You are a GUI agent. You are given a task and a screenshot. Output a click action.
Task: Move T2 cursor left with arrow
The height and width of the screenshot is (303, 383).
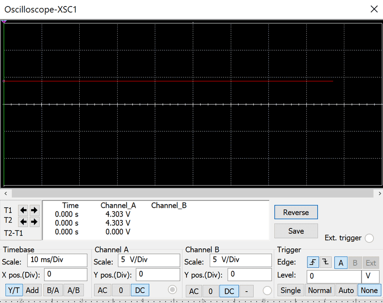click(x=24, y=222)
